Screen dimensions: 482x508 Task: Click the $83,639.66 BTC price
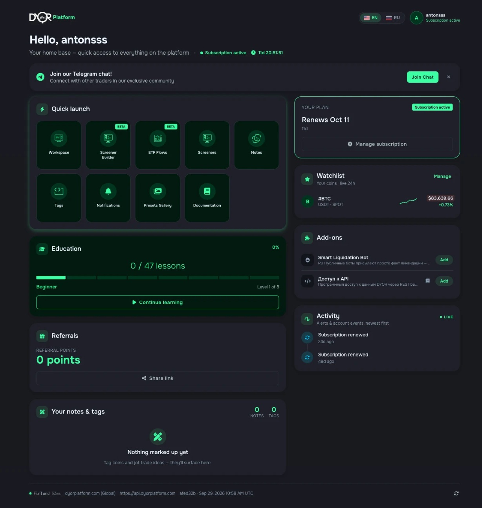point(440,198)
